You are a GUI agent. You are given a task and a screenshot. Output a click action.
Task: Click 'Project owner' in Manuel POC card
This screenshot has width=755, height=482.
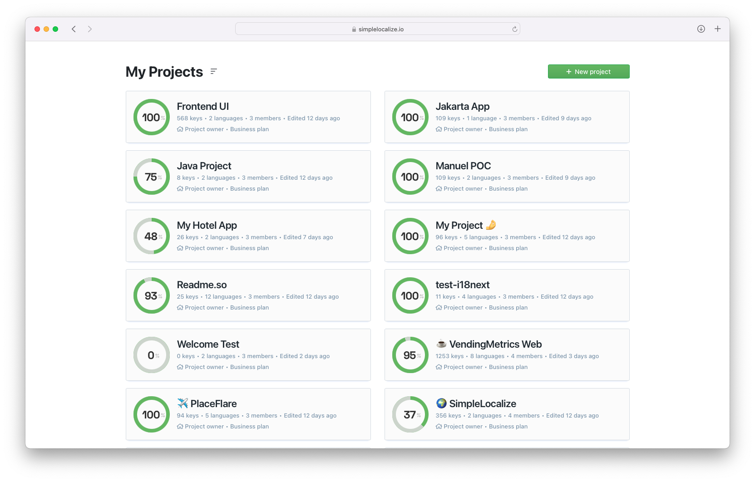pyautogui.click(x=463, y=189)
